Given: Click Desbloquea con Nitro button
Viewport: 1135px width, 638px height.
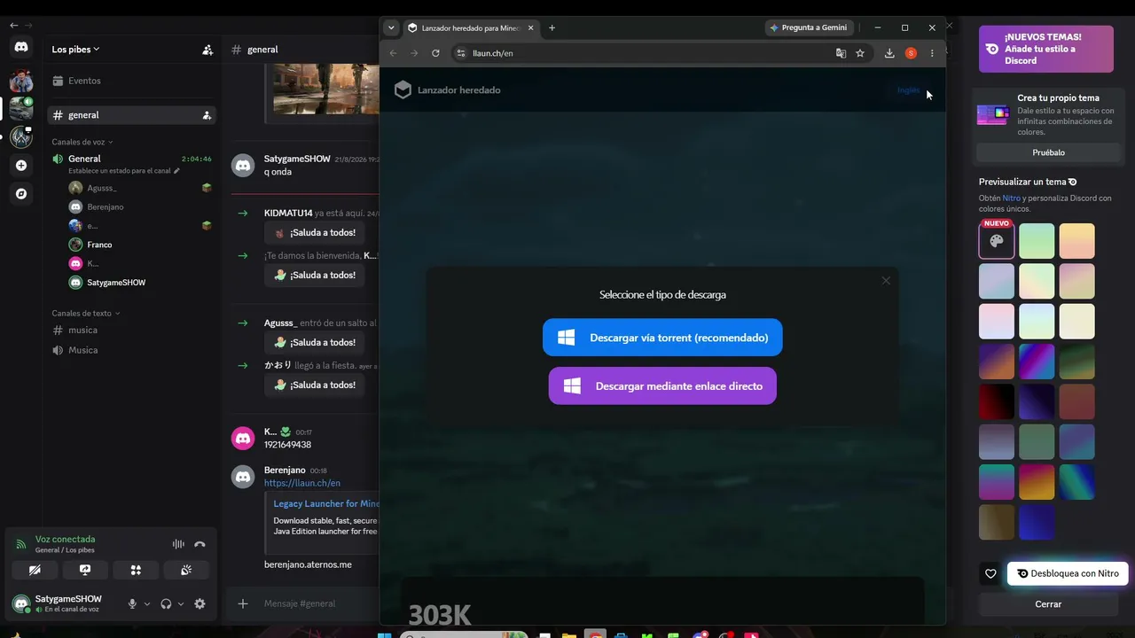Looking at the screenshot, I should click(1068, 573).
